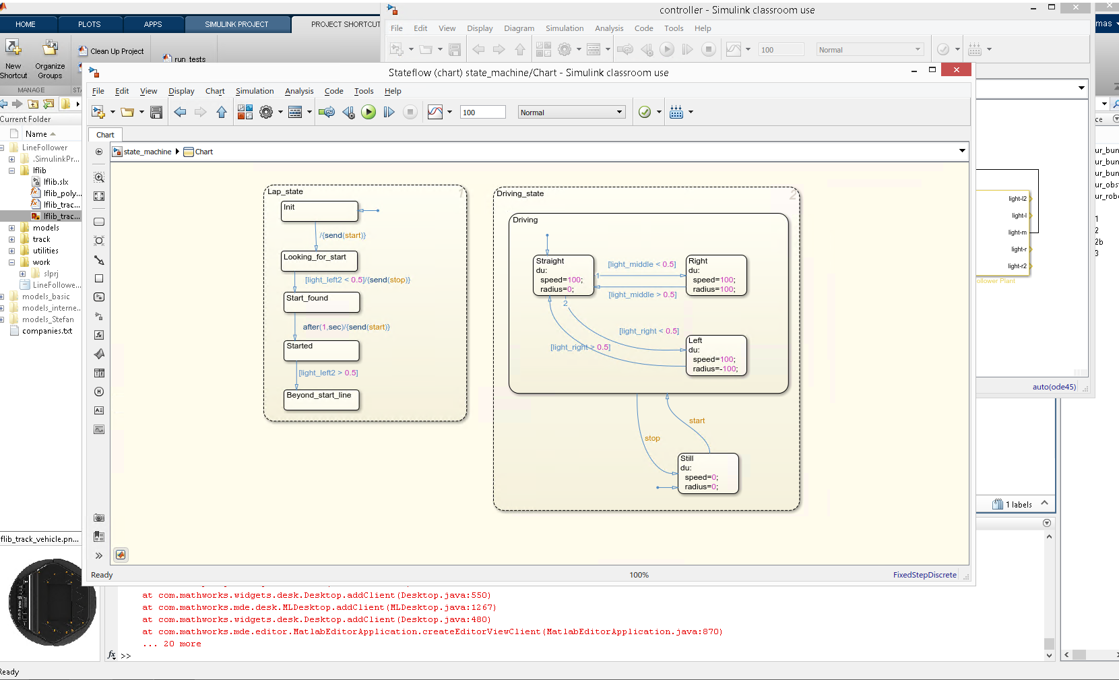Click Organize Groups button
This screenshot has height=680, width=1119.
coord(50,59)
